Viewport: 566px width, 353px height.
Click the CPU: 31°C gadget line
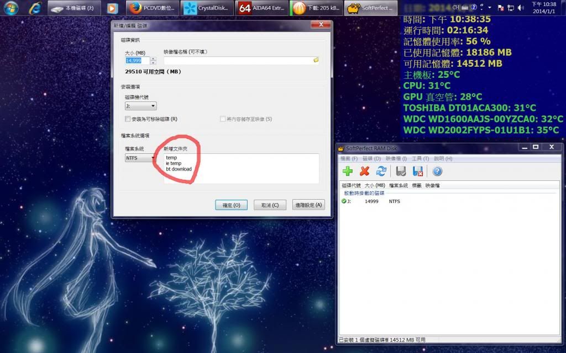coord(427,85)
